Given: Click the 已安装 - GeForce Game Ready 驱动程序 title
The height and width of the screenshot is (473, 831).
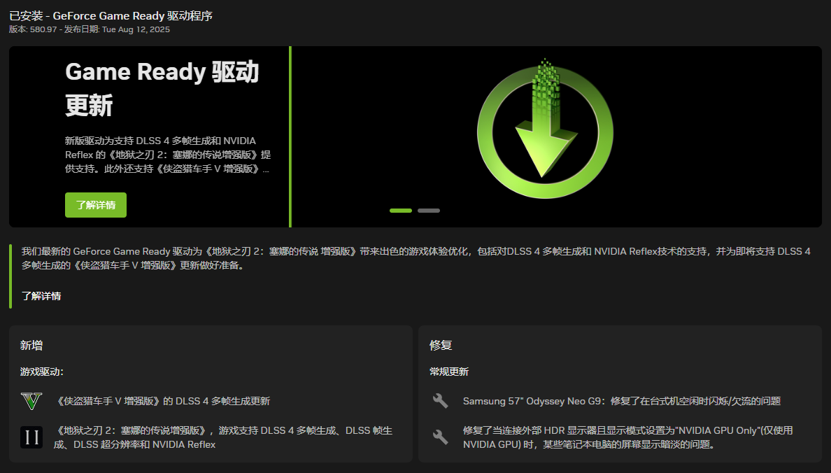Looking at the screenshot, I should pos(111,16).
